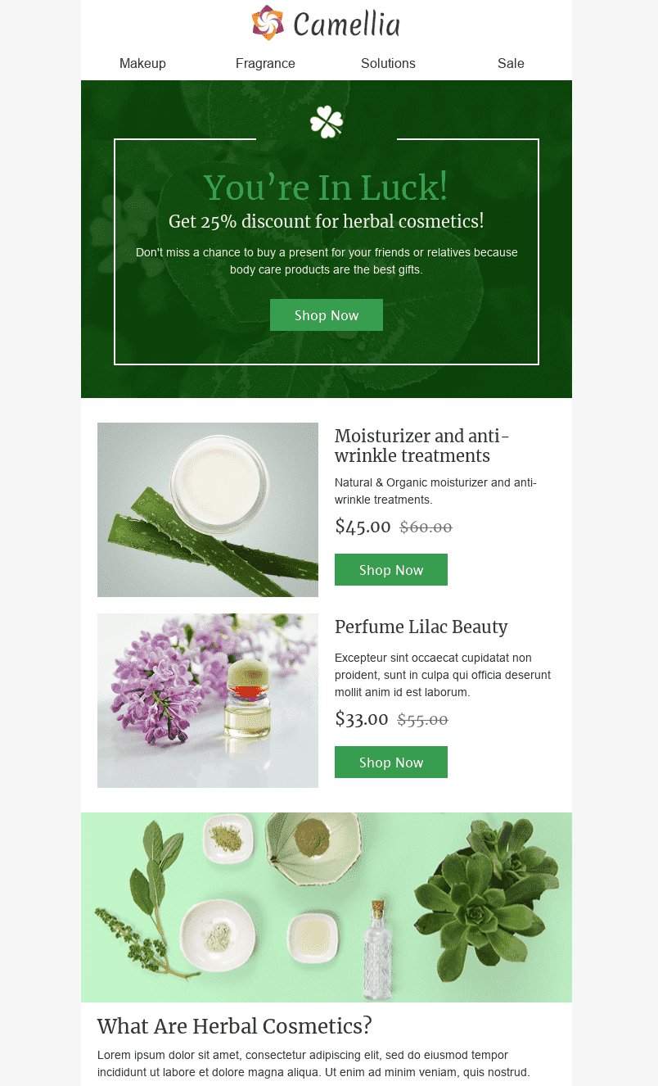Image resolution: width=658 pixels, height=1086 pixels.
Task: Open the Moisturizer and anti-wrinkle treatments title
Action: (x=422, y=446)
